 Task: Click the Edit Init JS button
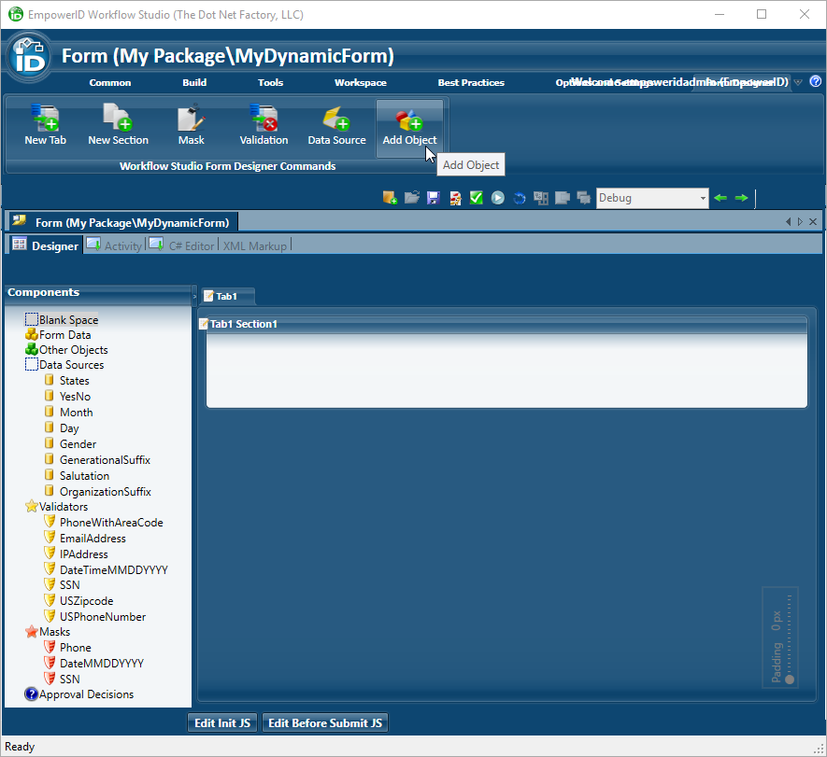pos(221,723)
